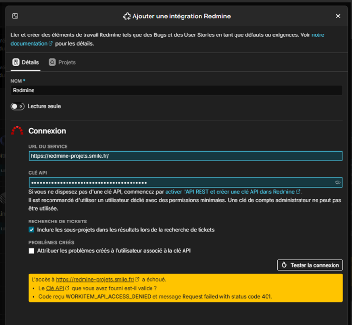This screenshot has height=325, width=352.
Task: Toggle the Lecture seule switch
Action: point(17,106)
